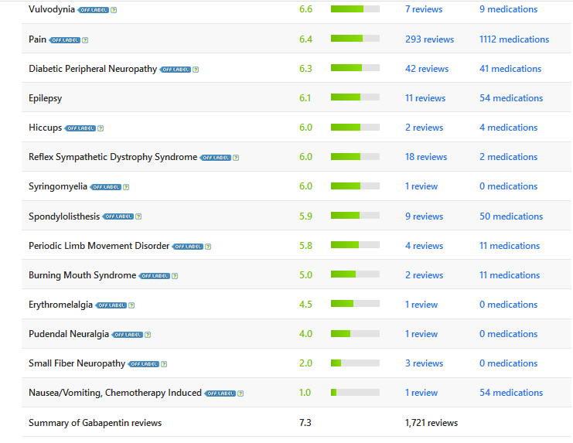Click the Epilepsy rating bar

(355, 97)
